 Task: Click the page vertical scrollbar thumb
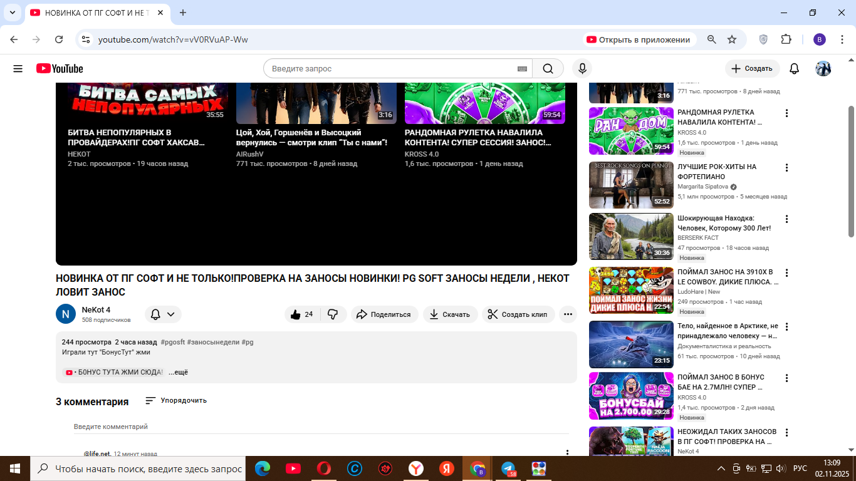851,171
